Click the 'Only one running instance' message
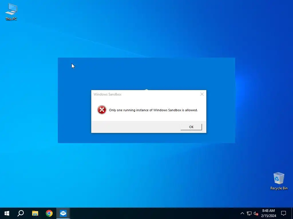 pos(153,110)
